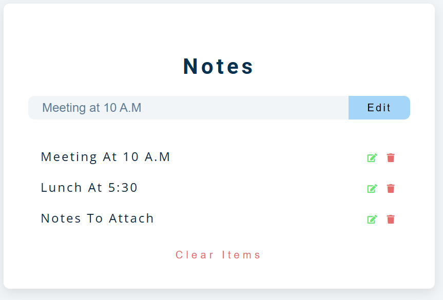Click the pencil icon beside "Lunch At 5:30"
Image resolution: width=443 pixels, height=300 pixels.
(x=372, y=189)
